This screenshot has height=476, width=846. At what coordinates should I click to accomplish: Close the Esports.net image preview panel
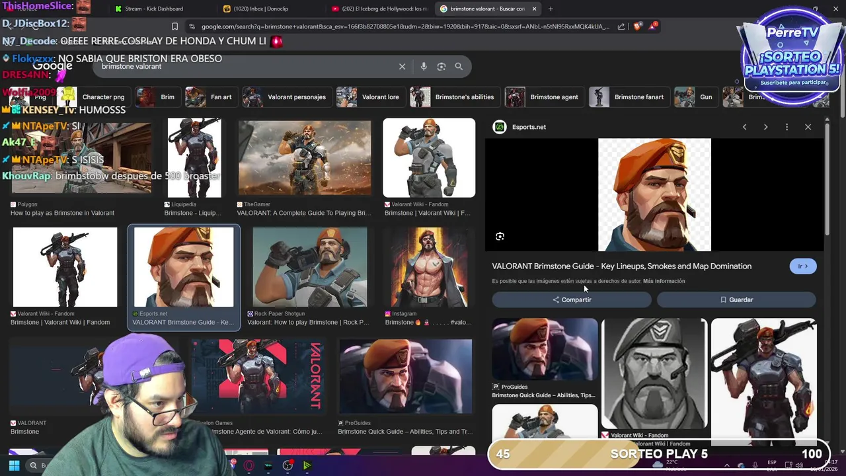pyautogui.click(x=808, y=127)
